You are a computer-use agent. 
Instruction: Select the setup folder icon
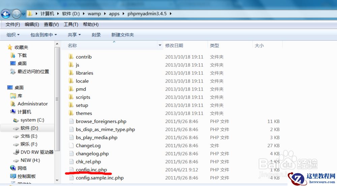tap(71, 105)
